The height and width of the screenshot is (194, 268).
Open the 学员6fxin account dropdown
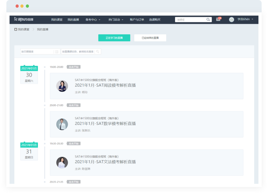[x=245, y=19]
